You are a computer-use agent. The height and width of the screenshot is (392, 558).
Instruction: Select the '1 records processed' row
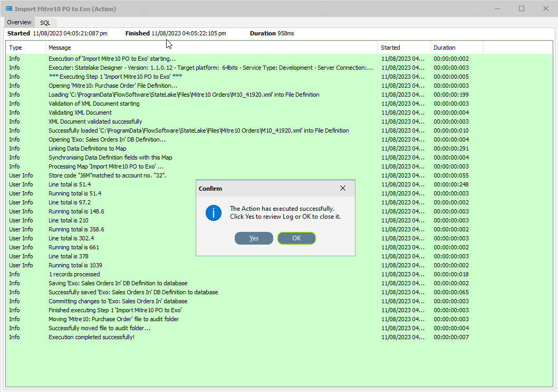point(279,274)
